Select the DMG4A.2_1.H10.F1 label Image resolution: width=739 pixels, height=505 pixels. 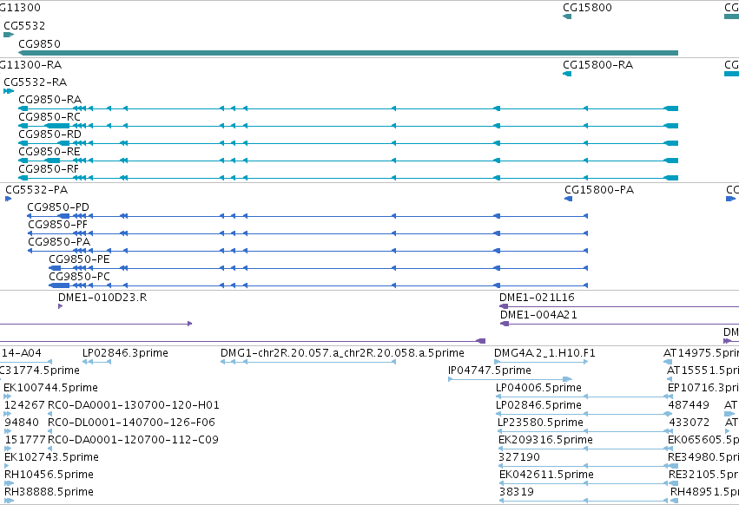544,353
